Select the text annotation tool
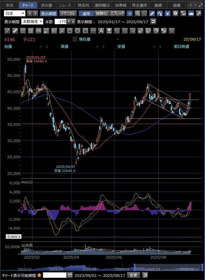The image size is (205, 280). pyautogui.click(x=101, y=30)
